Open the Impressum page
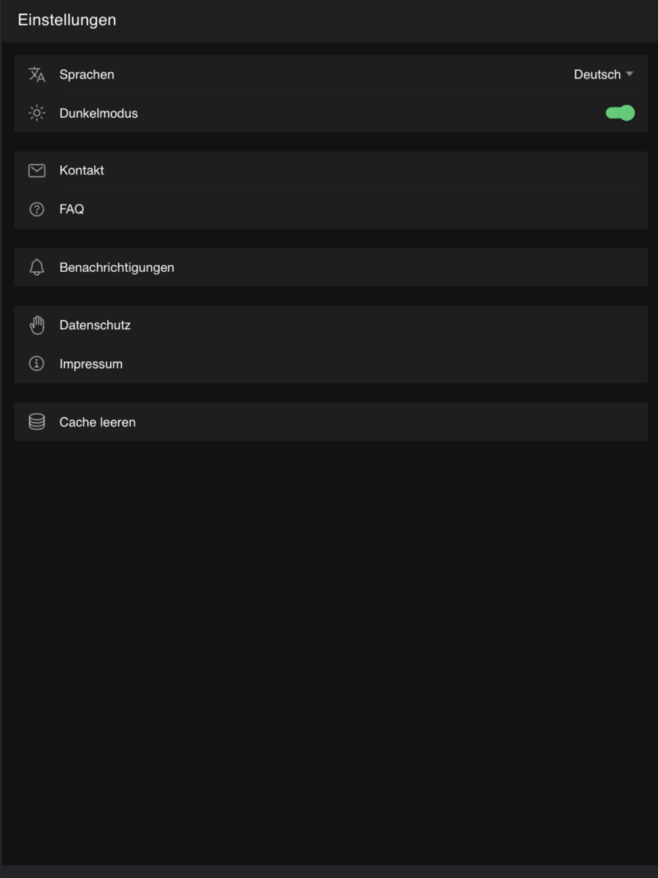Screen dimensions: 658x878 tap(91, 364)
